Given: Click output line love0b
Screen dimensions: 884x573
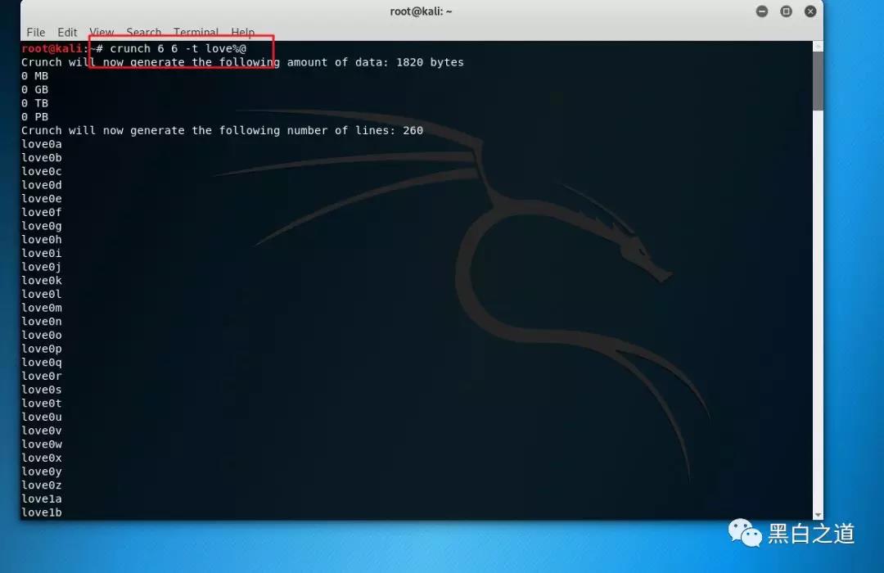Looking at the screenshot, I should 42,158.
